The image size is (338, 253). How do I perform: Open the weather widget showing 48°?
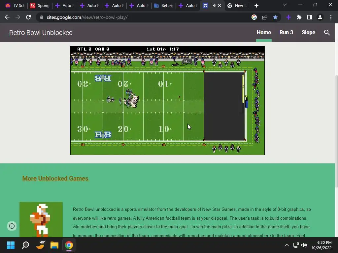tap(40, 245)
